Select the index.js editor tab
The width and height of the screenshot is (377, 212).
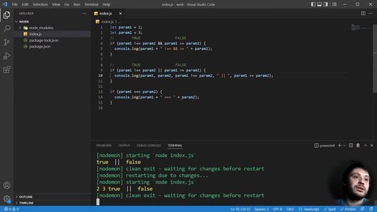click(106, 14)
